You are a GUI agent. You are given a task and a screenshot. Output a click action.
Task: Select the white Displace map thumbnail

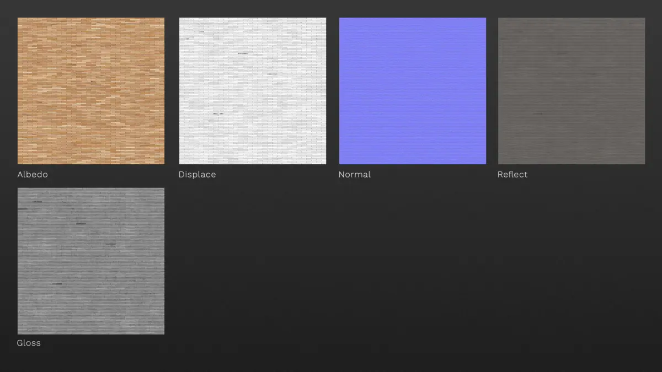pyautogui.click(x=253, y=91)
